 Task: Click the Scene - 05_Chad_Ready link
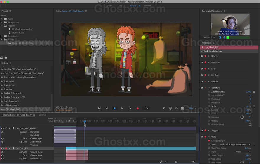click(73, 11)
